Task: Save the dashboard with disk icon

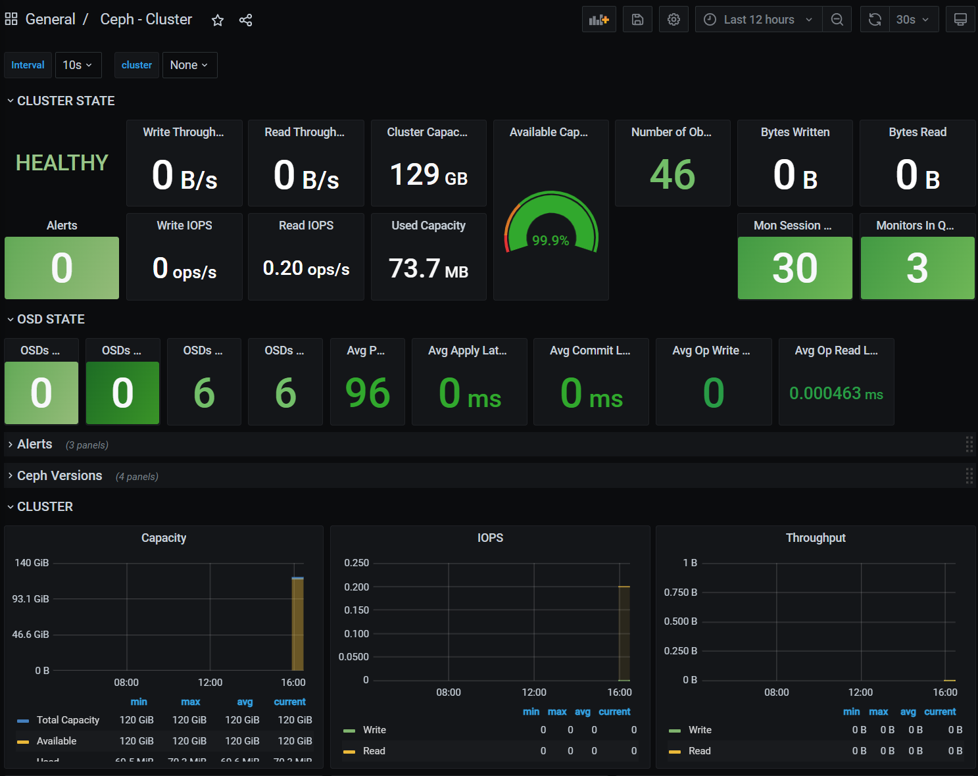Action: click(637, 20)
